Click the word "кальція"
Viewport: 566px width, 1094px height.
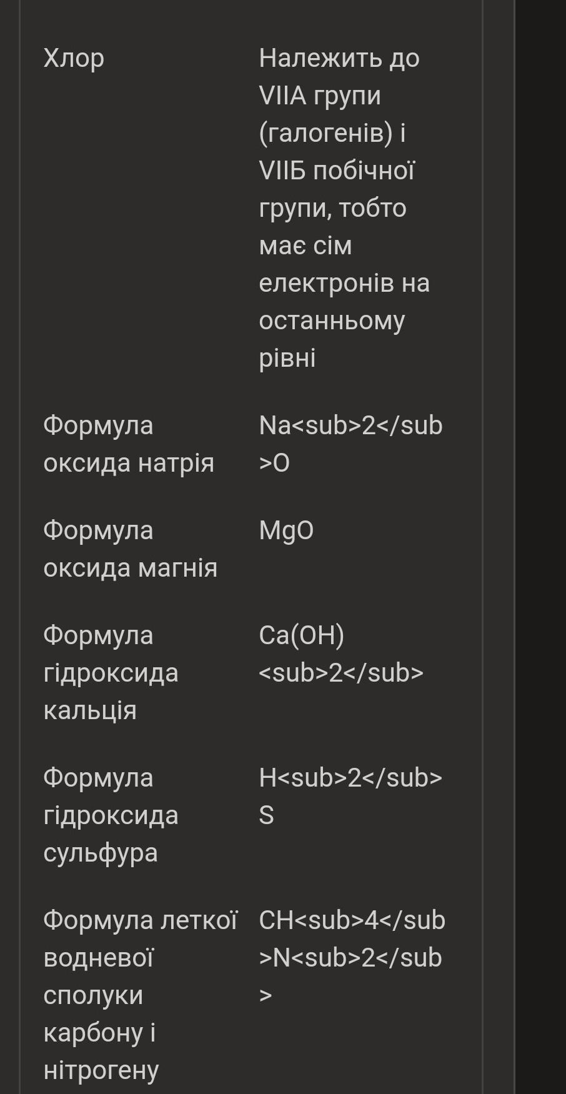[x=90, y=710]
